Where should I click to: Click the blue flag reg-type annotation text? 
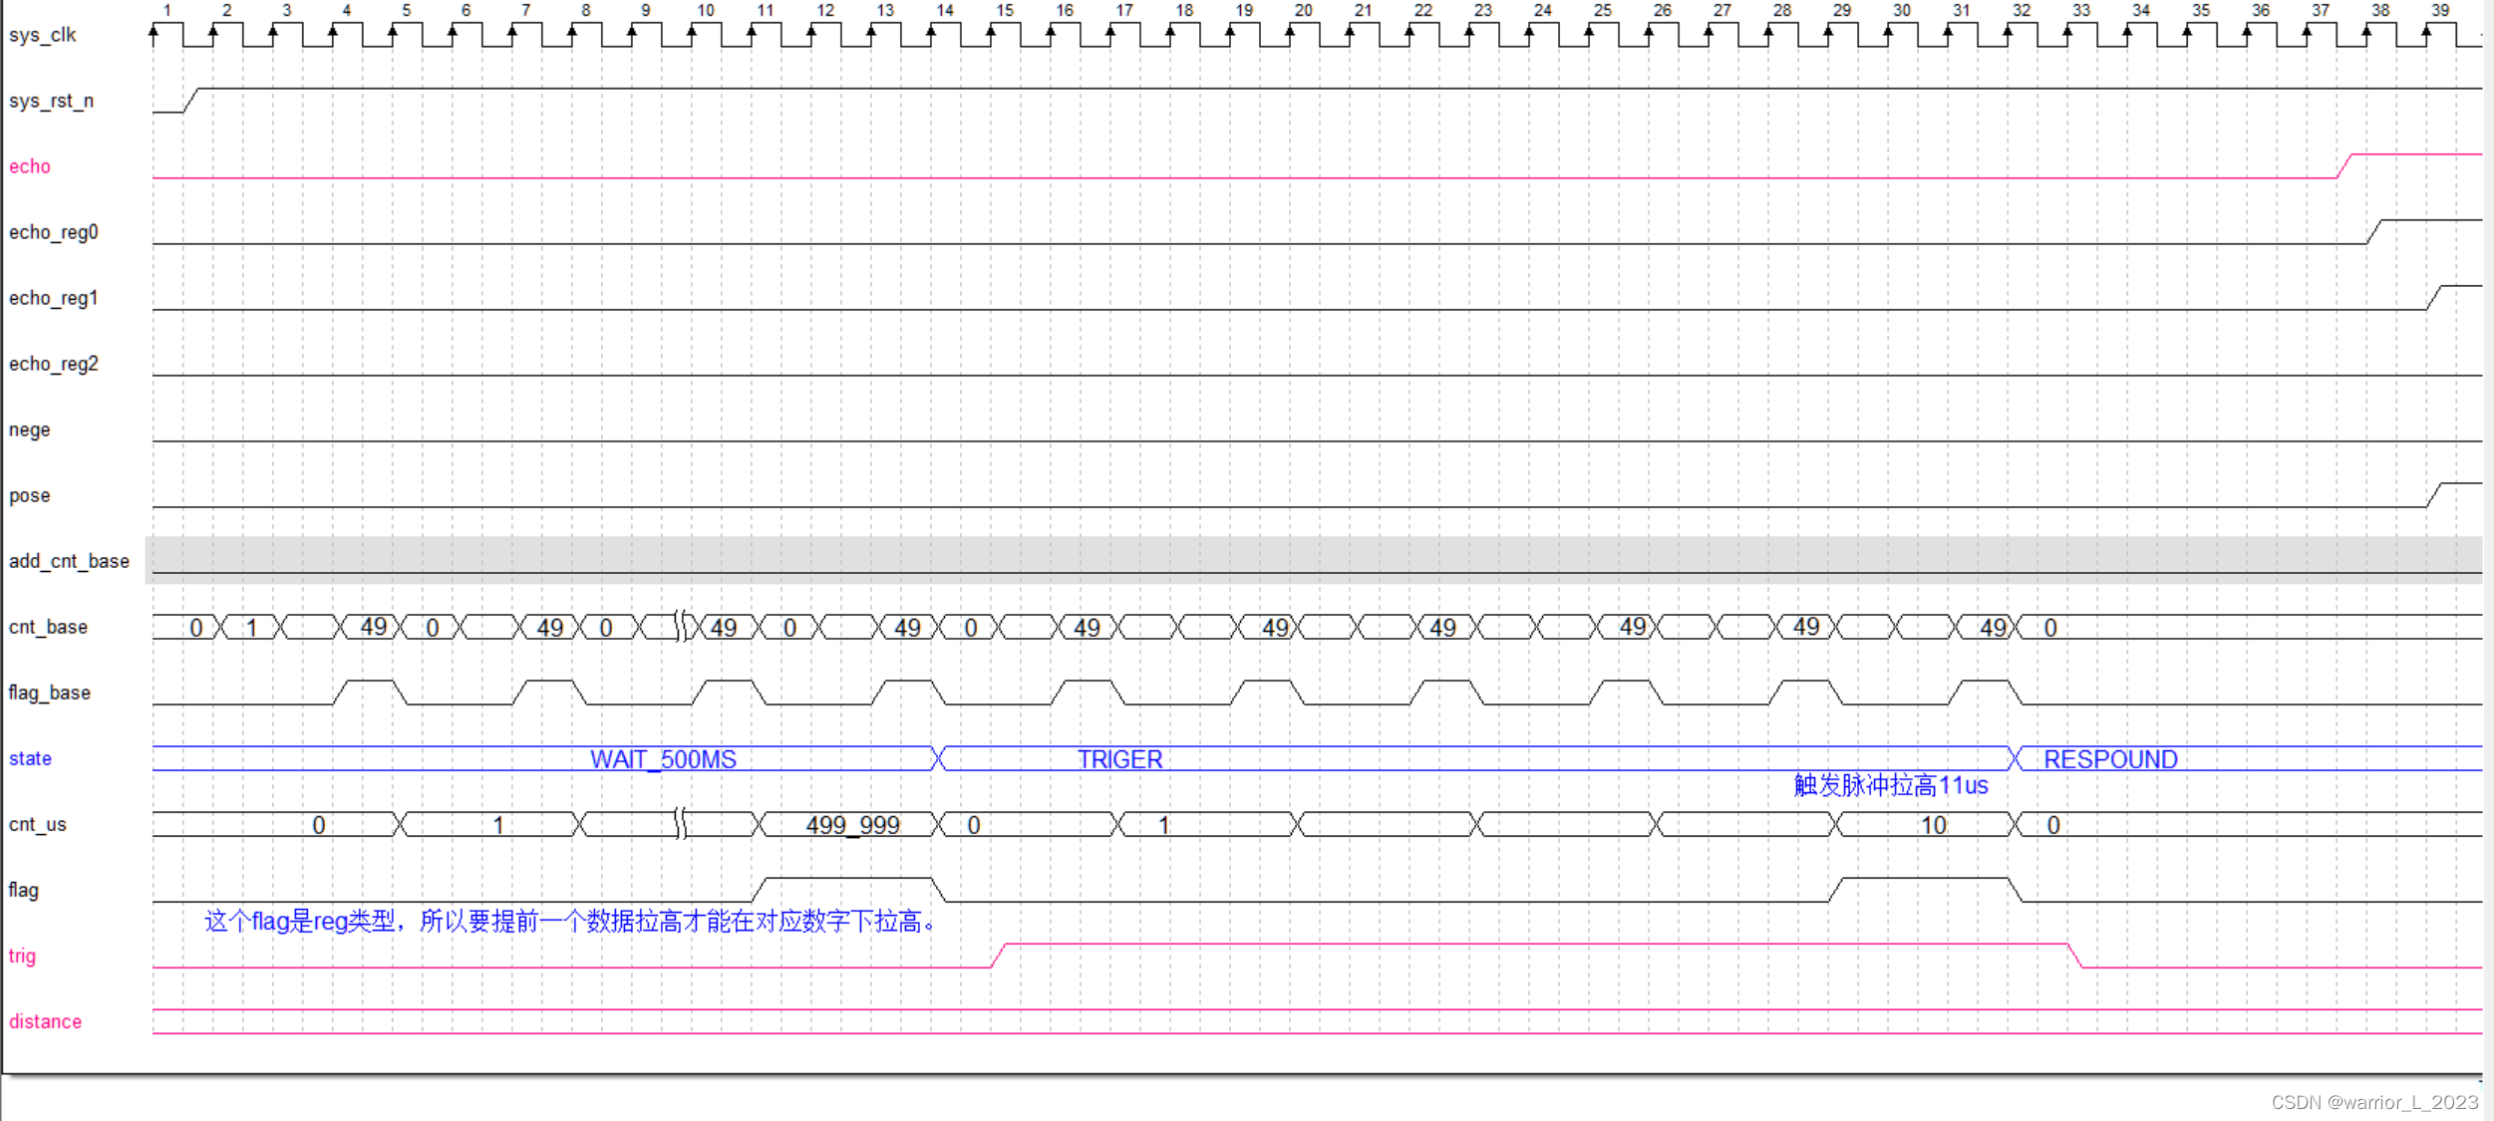coord(570,922)
